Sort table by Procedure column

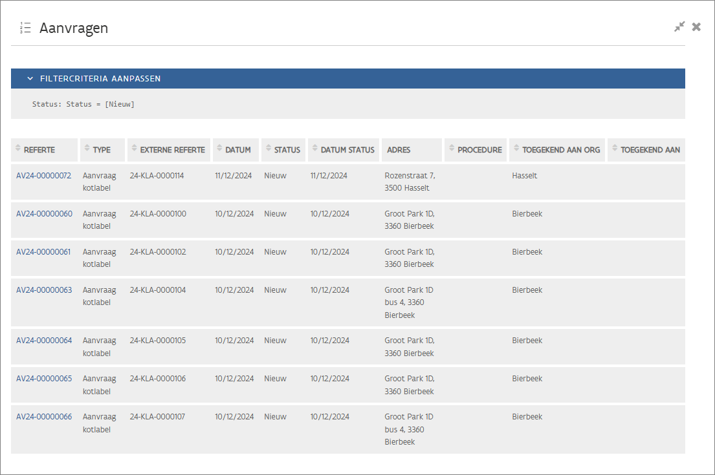click(479, 149)
